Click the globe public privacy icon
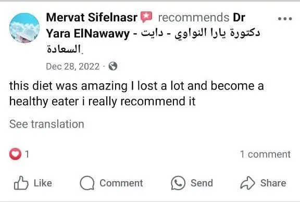 click(113, 66)
